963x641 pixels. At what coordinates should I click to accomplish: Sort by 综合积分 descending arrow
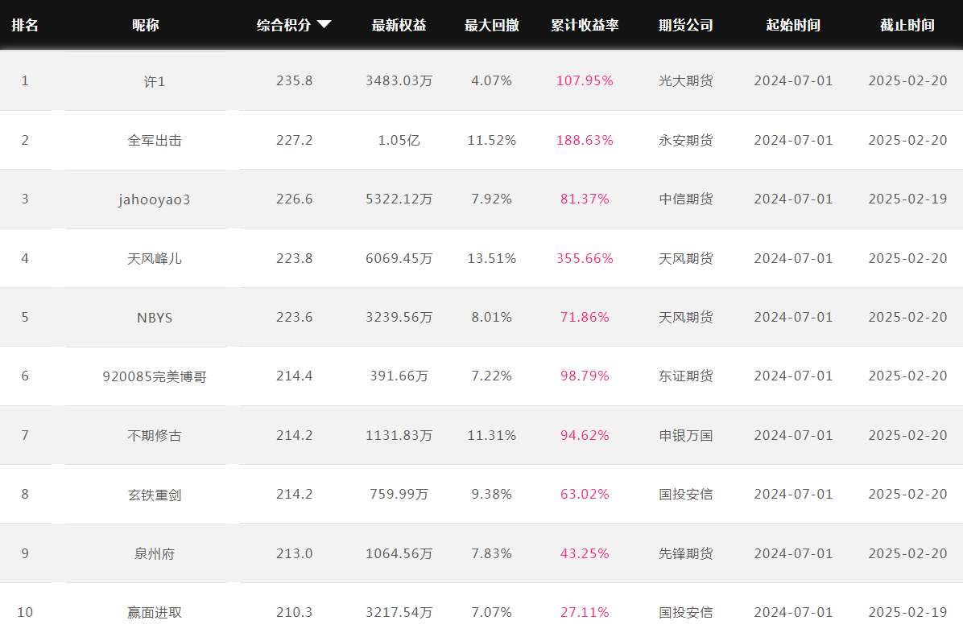(324, 25)
